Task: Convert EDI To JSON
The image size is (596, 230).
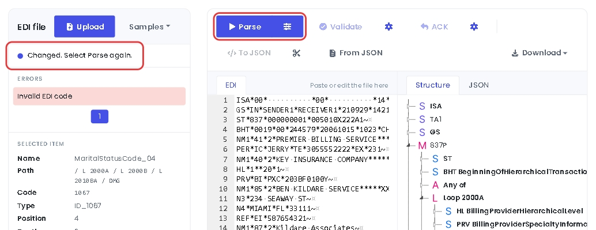Action: (x=249, y=53)
